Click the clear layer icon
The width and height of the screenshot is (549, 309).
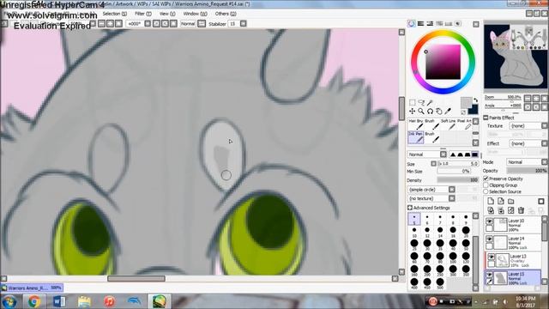(x=511, y=210)
